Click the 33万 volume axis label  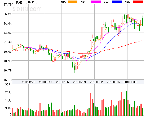point(8,84)
